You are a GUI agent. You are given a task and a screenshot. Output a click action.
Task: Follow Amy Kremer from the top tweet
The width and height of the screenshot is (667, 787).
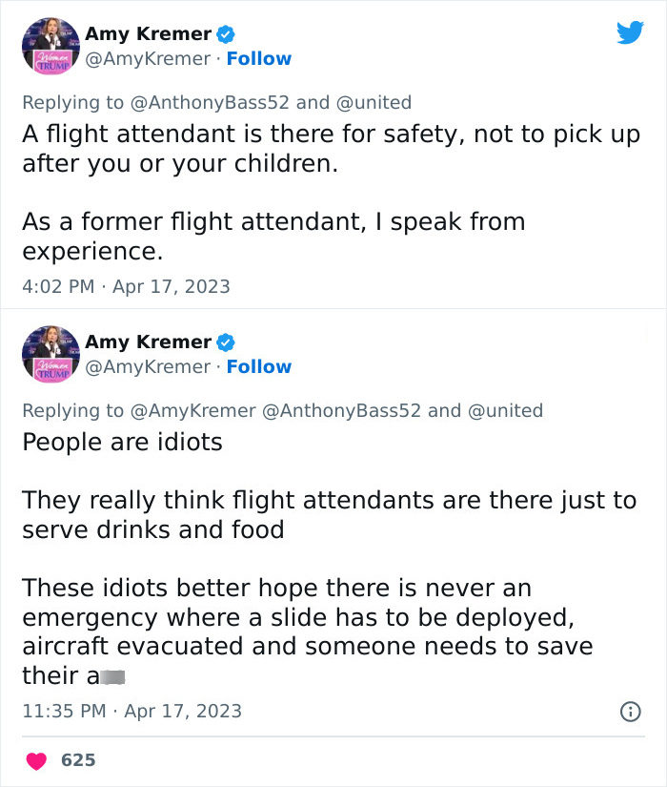[258, 58]
